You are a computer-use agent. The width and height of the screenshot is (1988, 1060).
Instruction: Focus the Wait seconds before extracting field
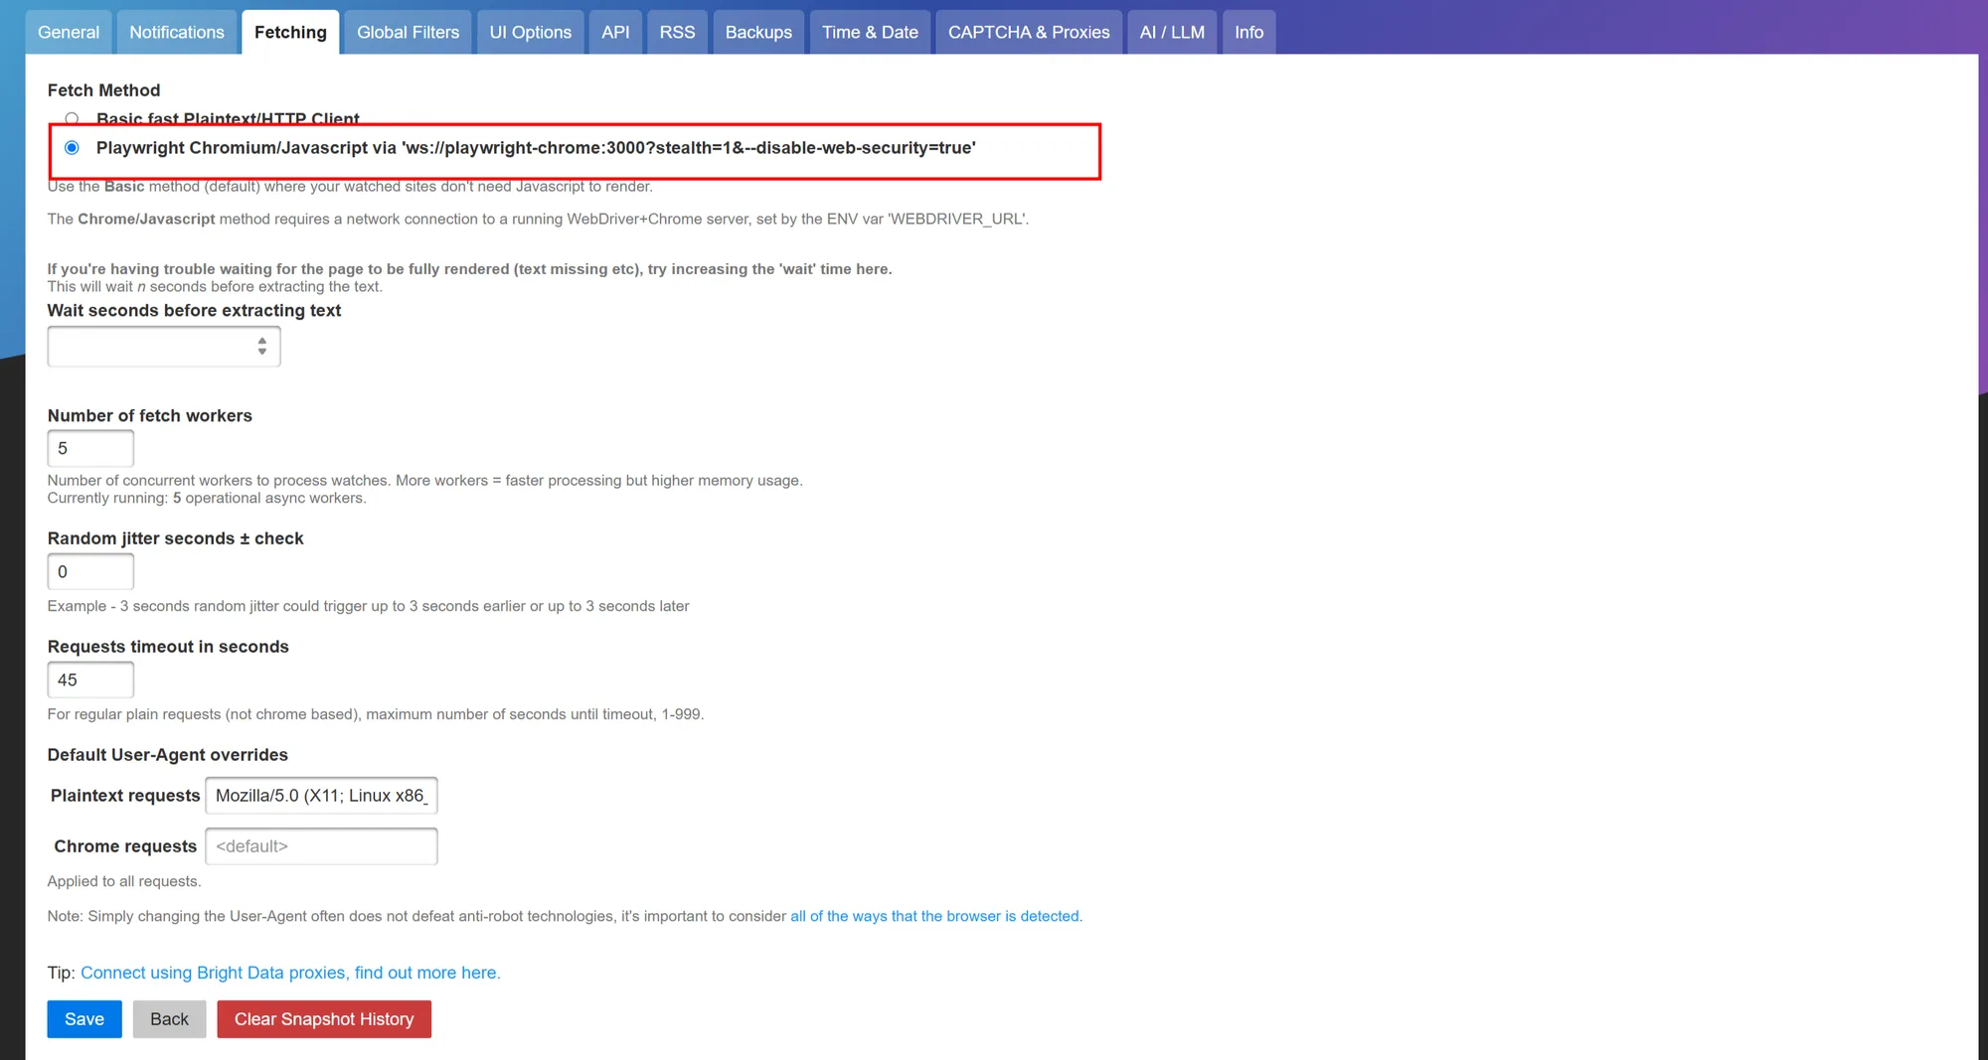(164, 347)
